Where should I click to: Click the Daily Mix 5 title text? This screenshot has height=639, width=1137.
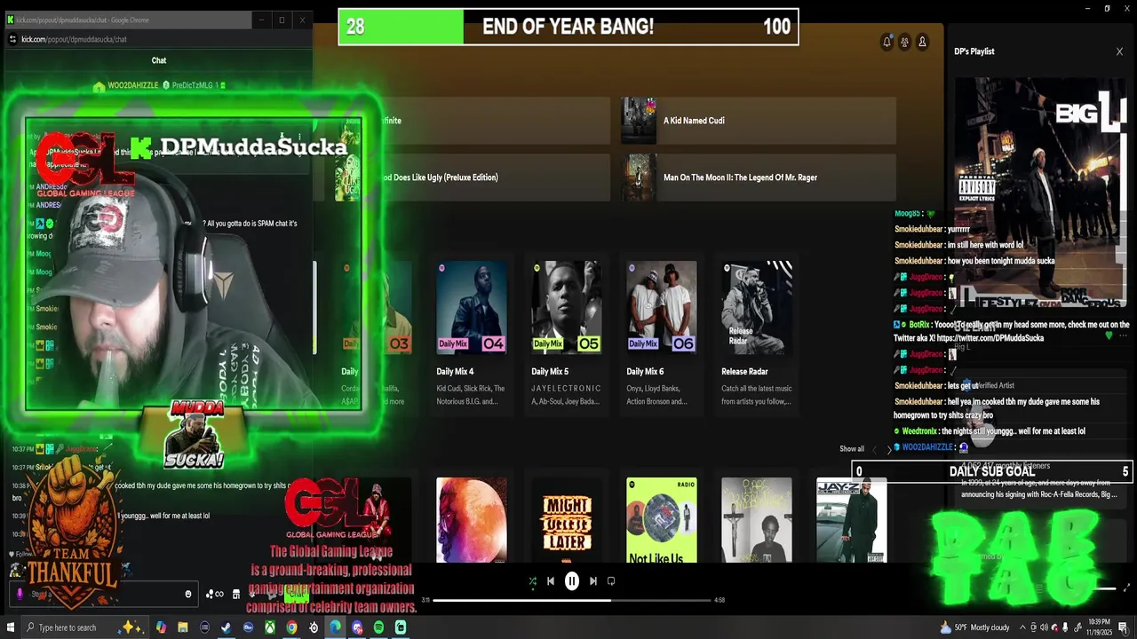(x=550, y=372)
